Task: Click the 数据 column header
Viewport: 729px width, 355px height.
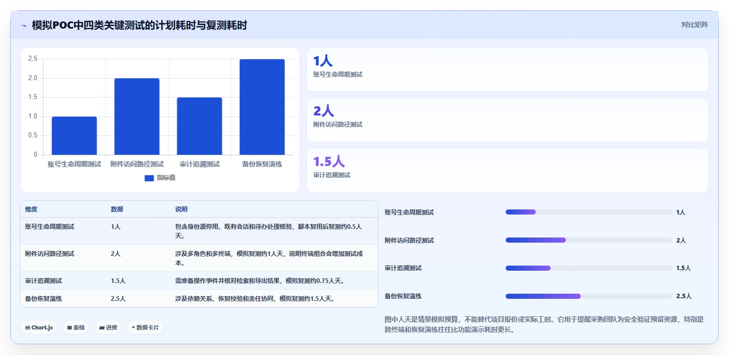Action: (117, 209)
